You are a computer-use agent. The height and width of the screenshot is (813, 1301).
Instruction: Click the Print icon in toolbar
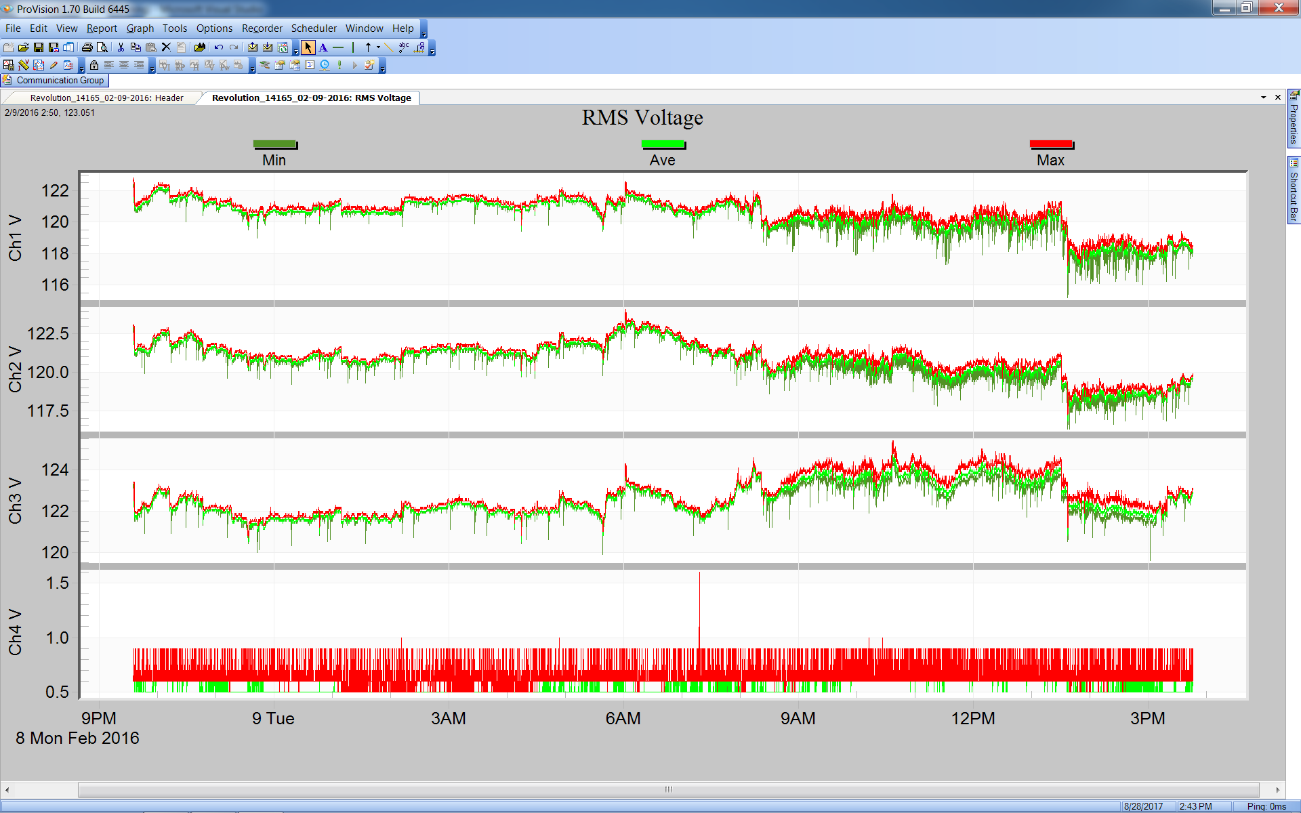pos(87,47)
